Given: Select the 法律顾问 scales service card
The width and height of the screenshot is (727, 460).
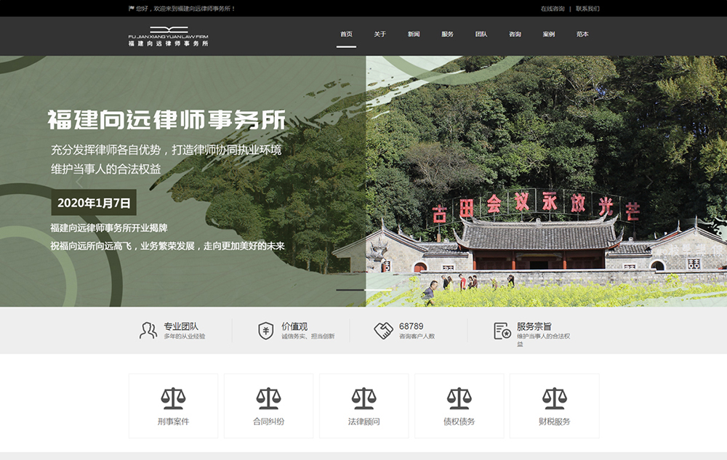Looking at the screenshot, I should [x=363, y=405].
